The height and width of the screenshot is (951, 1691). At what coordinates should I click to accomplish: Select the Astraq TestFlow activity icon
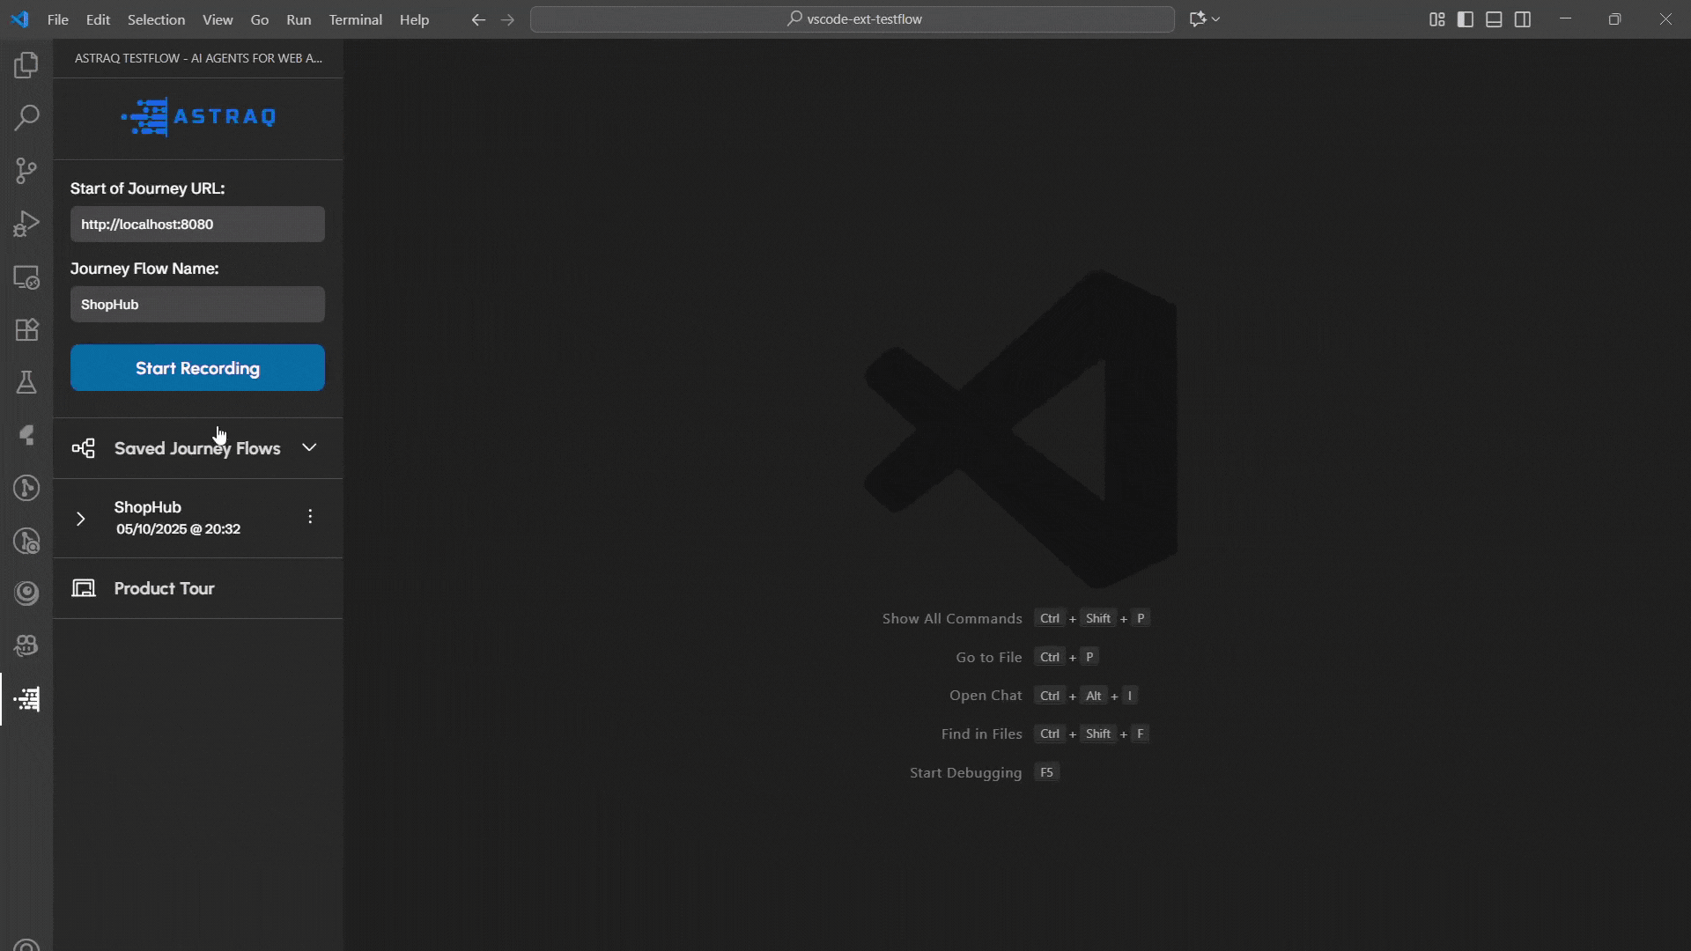coord(26,699)
